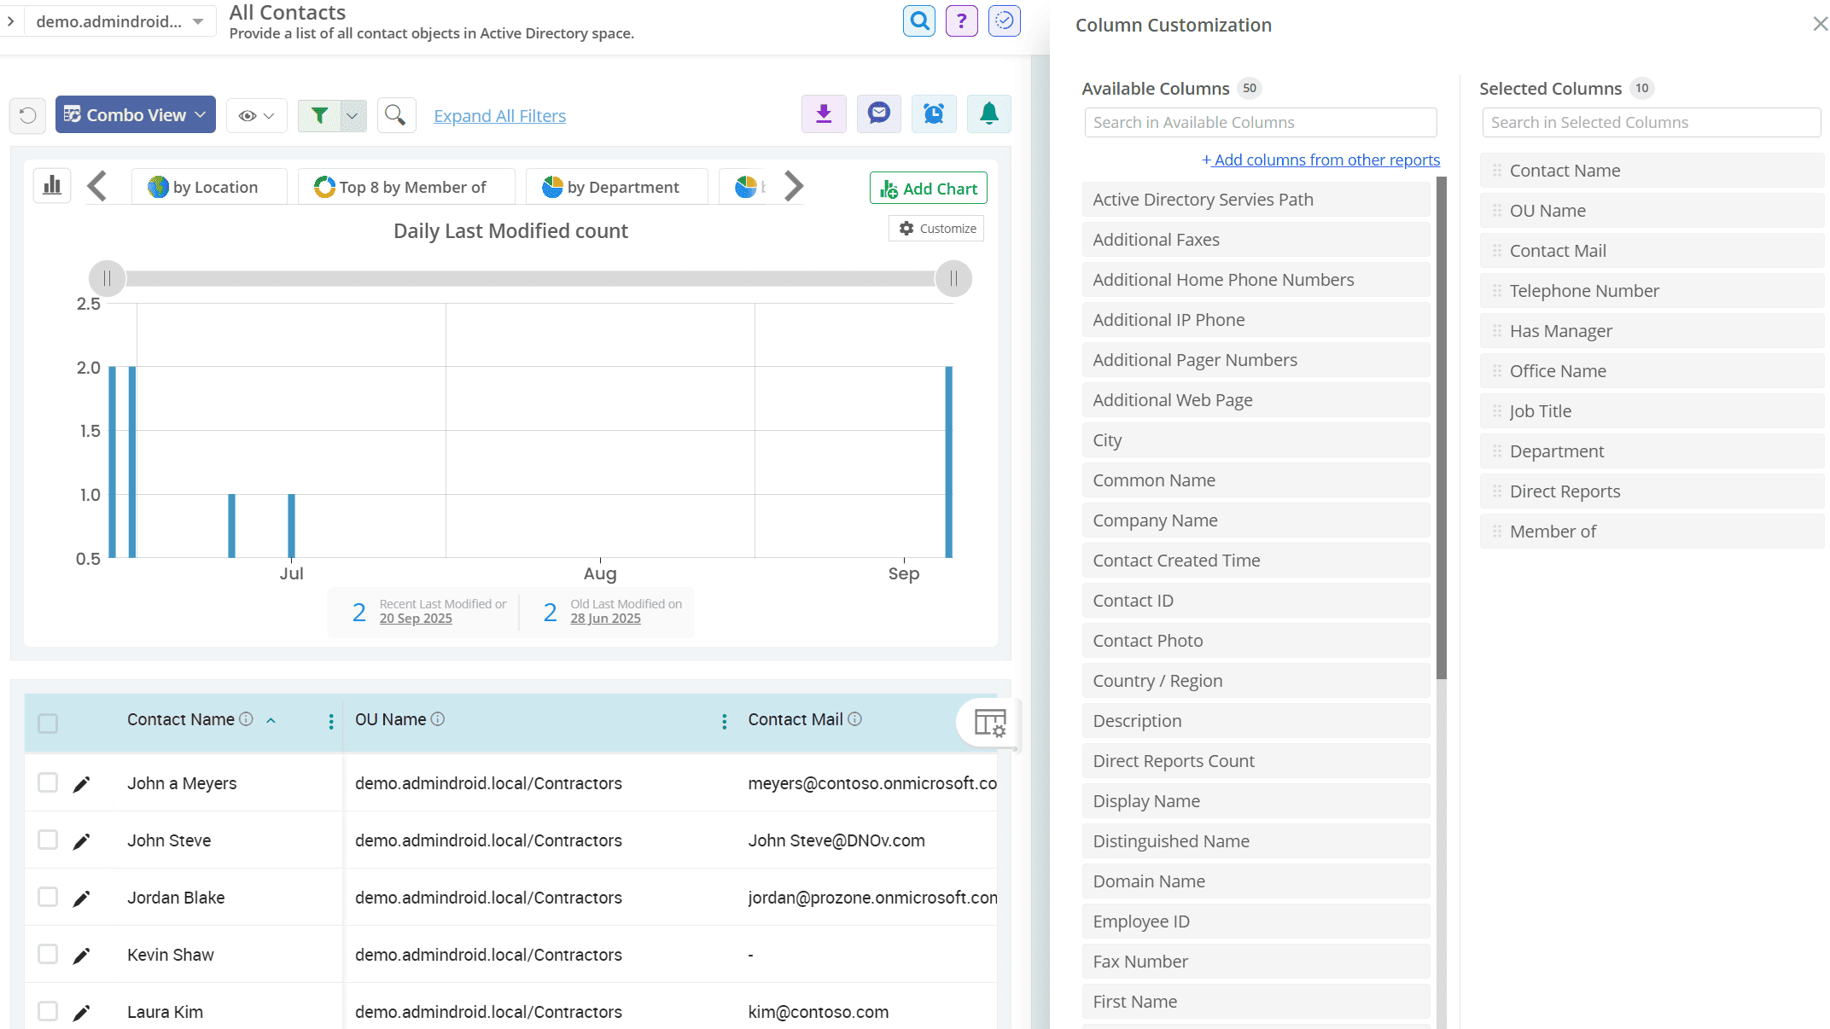Check the row checkbox for Kevin Shaw
This screenshot has height=1029, width=1830.
coord(49,954)
